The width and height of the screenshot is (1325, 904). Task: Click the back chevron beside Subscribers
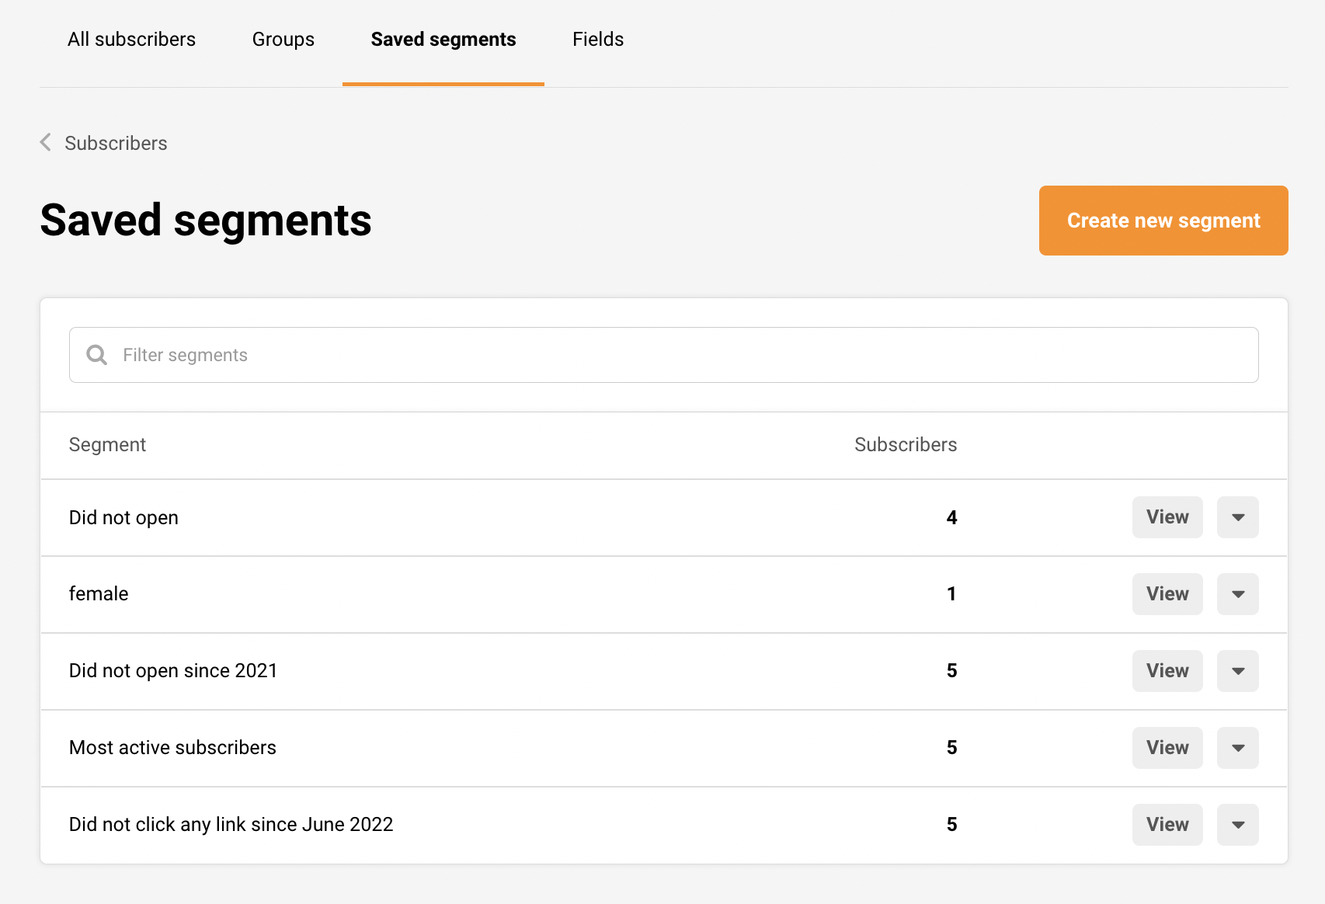pyautogui.click(x=46, y=143)
